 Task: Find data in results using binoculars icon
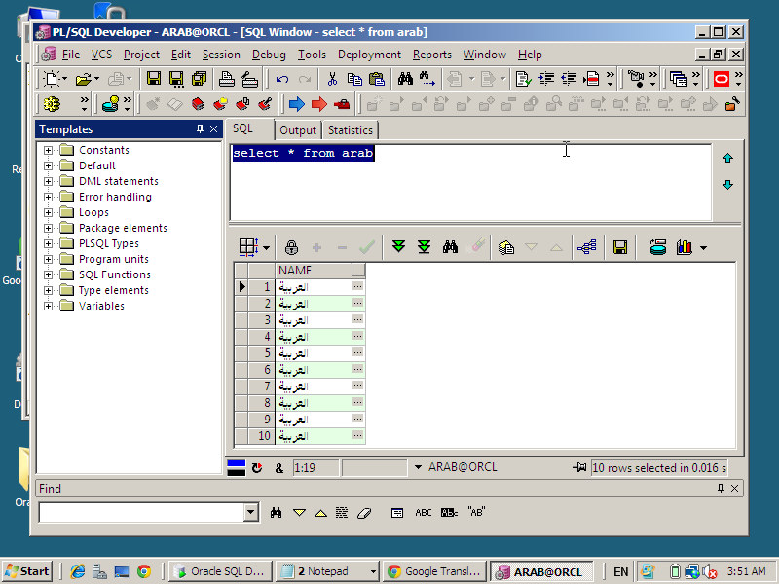click(x=450, y=246)
